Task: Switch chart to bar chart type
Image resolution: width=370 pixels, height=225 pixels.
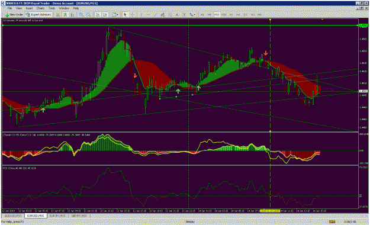Action: point(58,15)
